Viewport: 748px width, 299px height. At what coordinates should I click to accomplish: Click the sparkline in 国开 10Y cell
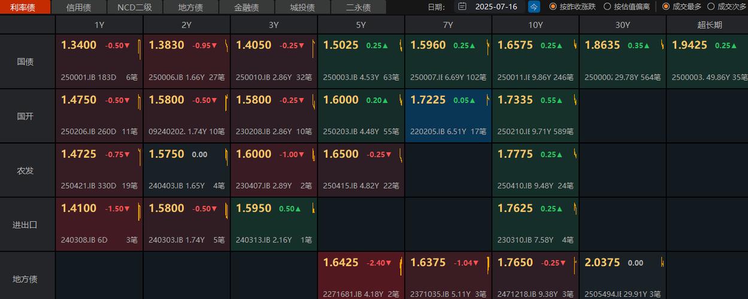click(576, 101)
